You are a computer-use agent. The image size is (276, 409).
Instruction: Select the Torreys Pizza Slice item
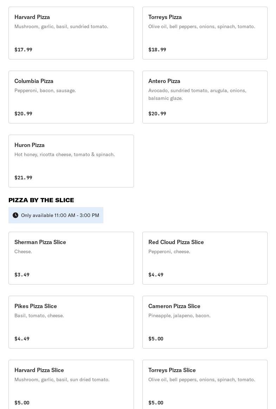(x=205, y=384)
